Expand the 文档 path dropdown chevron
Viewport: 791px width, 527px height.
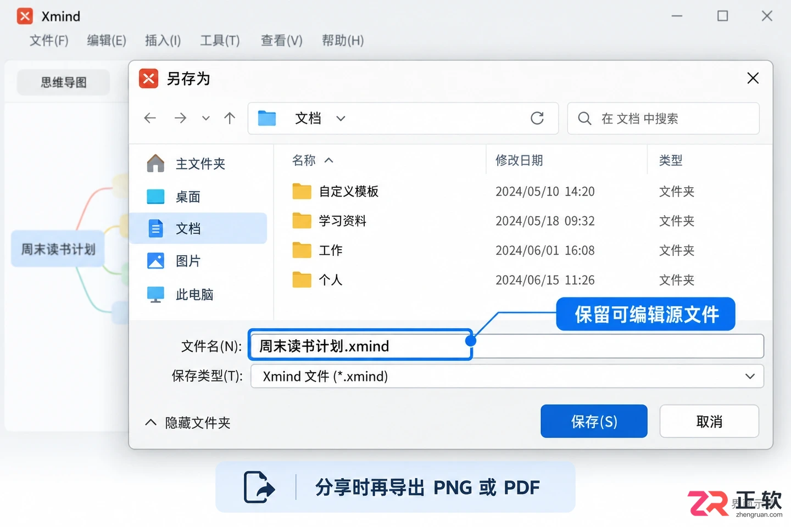point(341,119)
